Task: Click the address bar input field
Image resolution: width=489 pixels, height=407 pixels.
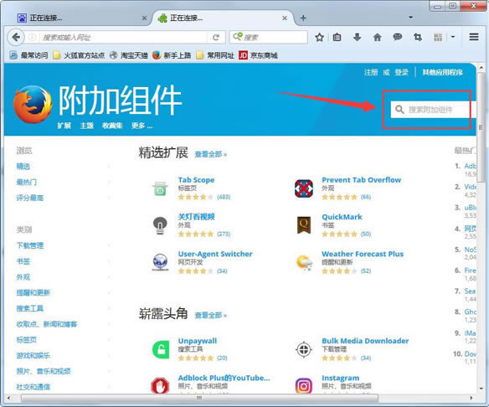Action: [x=123, y=38]
